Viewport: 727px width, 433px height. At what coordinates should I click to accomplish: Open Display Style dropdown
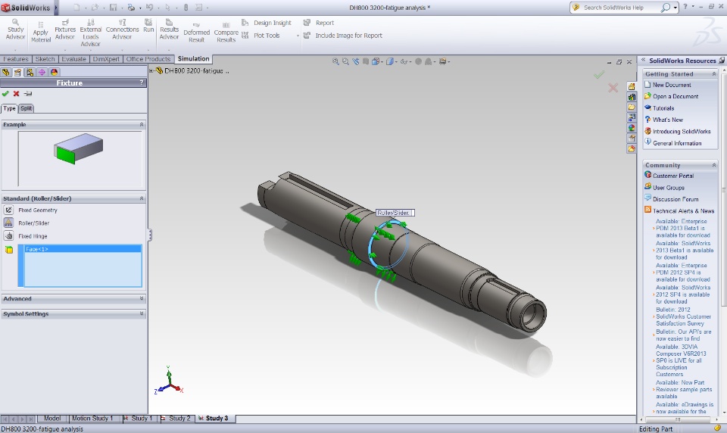pyautogui.click(x=391, y=61)
